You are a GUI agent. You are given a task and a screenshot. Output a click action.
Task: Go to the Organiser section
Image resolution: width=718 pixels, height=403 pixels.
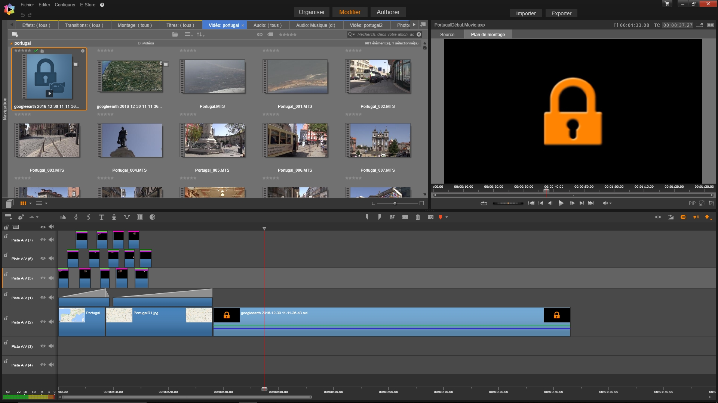click(312, 12)
